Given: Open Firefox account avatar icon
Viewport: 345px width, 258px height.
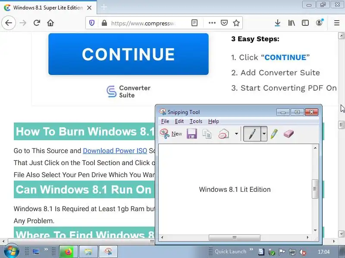Looking at the screenshot, I should pos(319,23).
